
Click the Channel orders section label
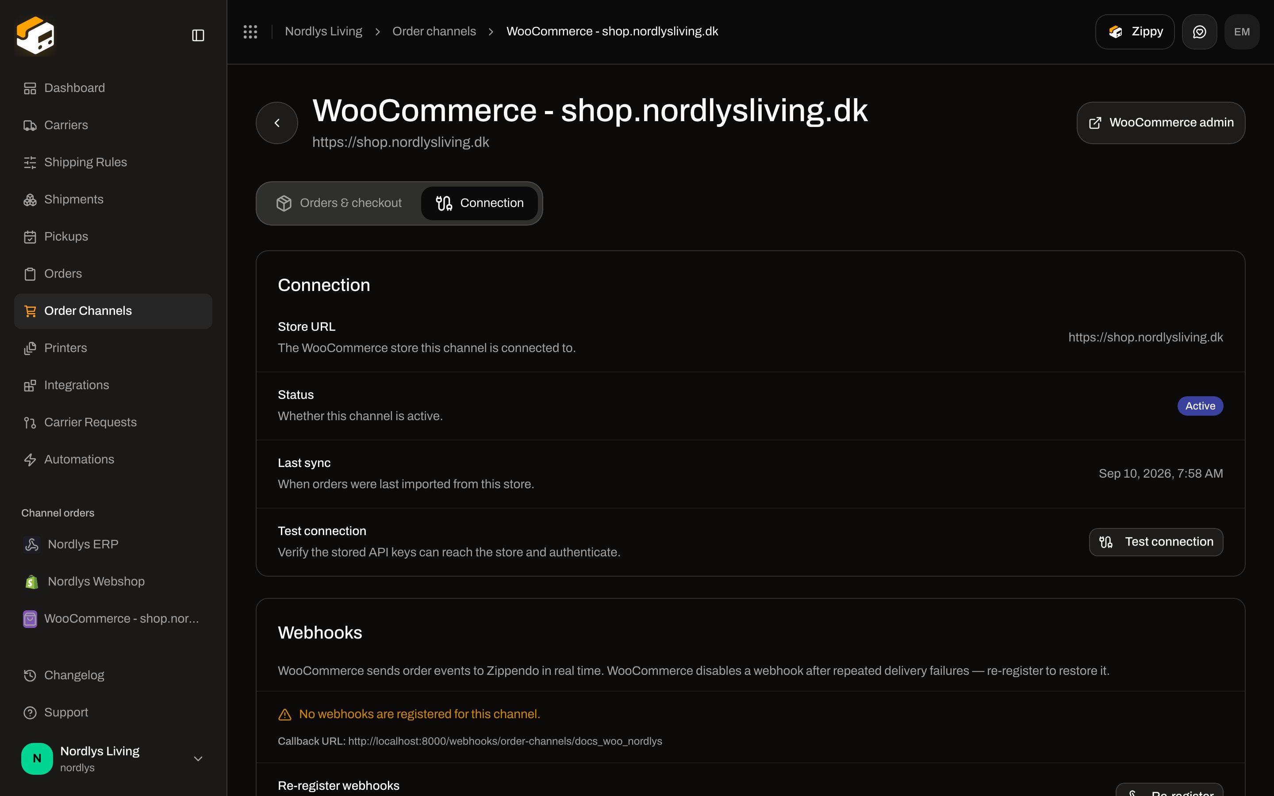tap(58, 513)
